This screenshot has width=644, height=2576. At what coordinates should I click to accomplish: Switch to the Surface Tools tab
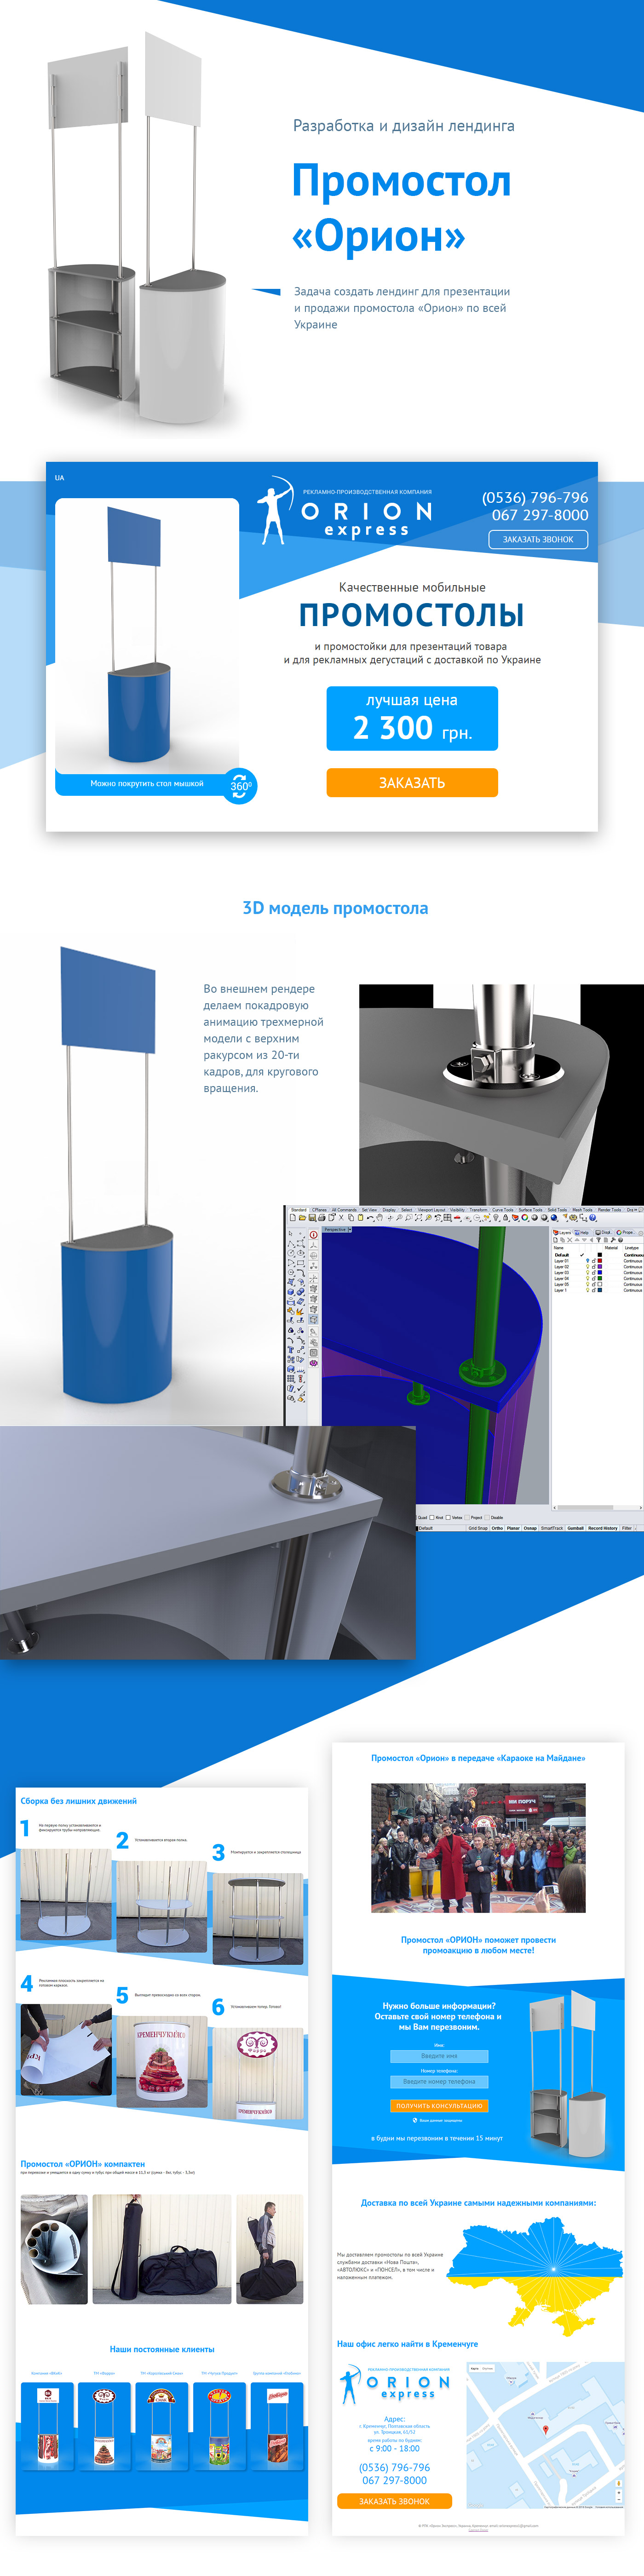pyautogui.click(x=530, y=1210)
